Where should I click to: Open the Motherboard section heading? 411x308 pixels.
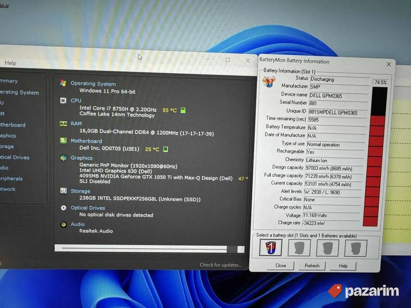(86, 141)
